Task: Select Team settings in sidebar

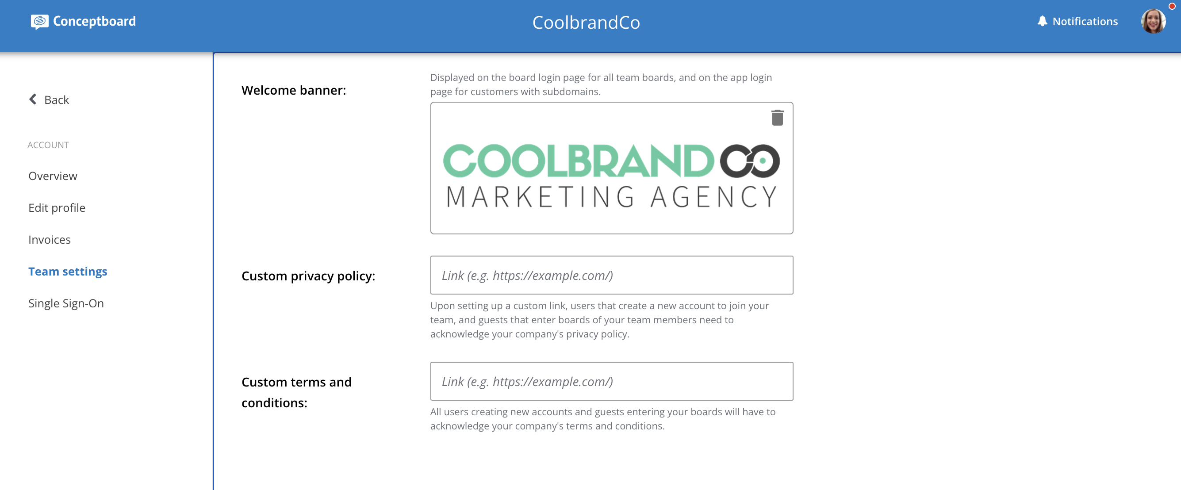Action: pyautogui.click(x=68, y=271)
